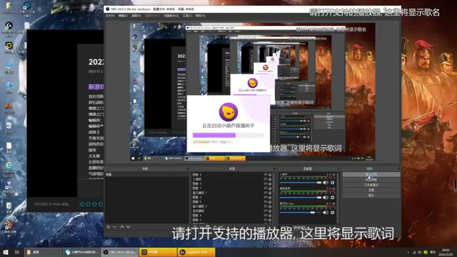Remove the selected scene with minus icon
The height and width of the screenshot is (257, 457).
tap(115, 227)
